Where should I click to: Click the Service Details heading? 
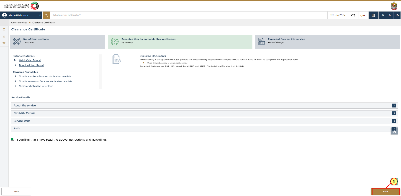[21, 97]
